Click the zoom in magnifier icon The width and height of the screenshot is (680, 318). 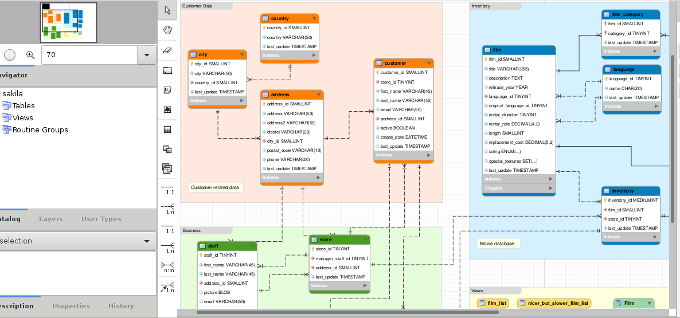30,55
